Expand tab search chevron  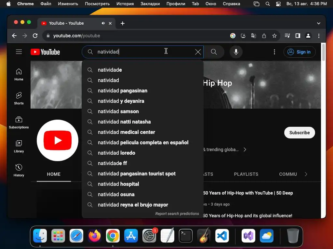(319, 23)
